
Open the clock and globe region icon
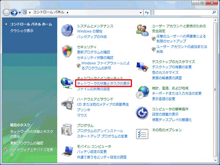coord(142,92)
